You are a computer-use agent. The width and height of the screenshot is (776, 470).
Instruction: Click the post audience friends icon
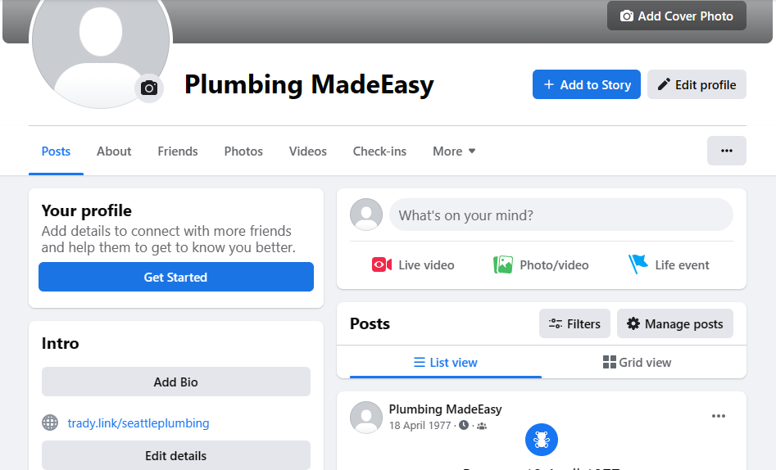tap(482, 426)
